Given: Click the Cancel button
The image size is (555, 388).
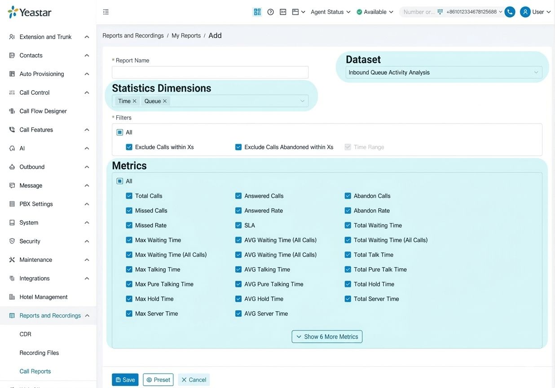Looking at the screenshot, I should pos(194,380).
